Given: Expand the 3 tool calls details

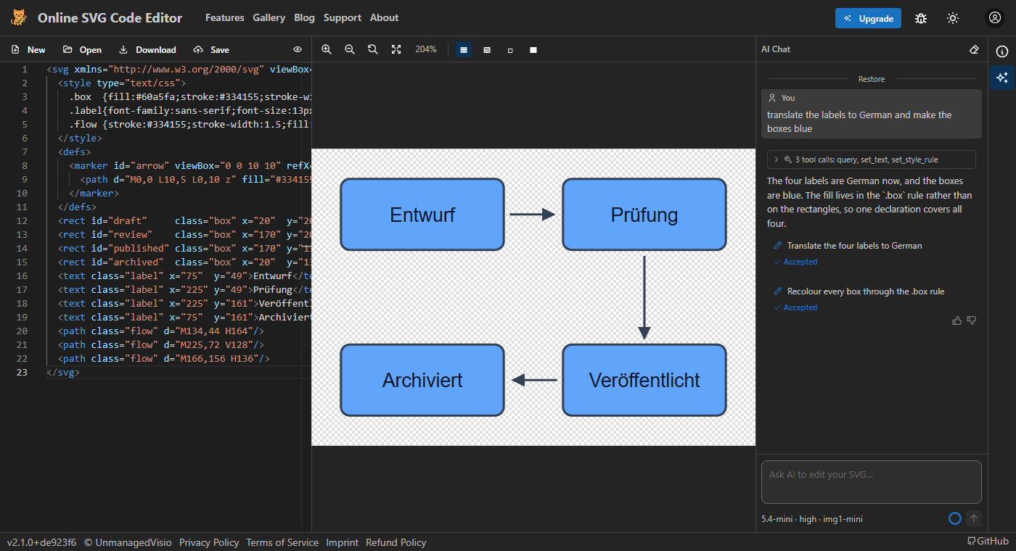Looking at the screenshot, I should click(x=872, y=159).
